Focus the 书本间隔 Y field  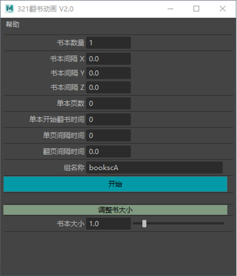108,73
